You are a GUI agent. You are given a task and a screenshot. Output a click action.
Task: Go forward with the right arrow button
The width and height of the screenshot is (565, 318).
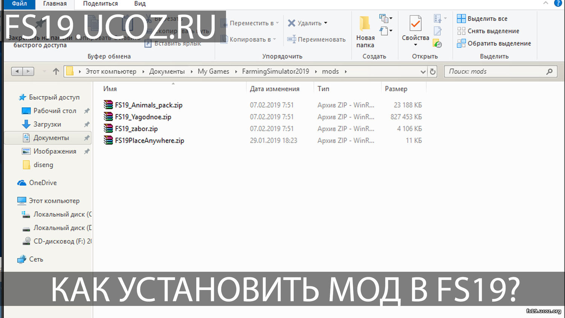pos(28,71)
